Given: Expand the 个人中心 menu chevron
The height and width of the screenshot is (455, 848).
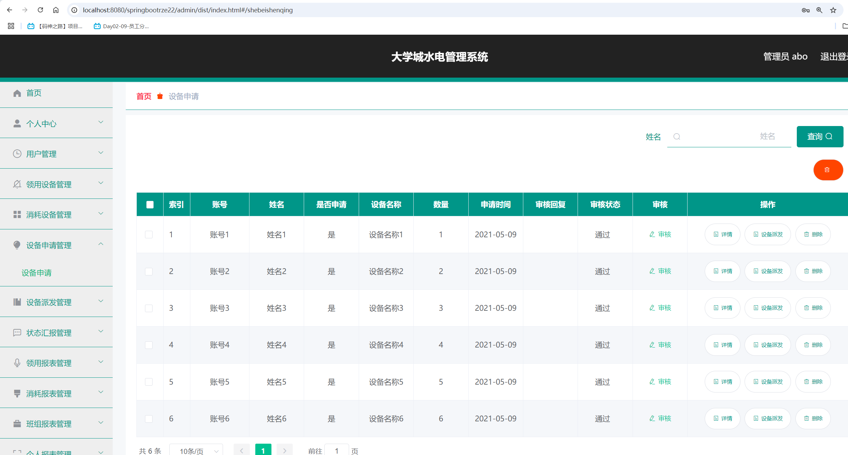Looking at the screenshot, I should point(101,122).
